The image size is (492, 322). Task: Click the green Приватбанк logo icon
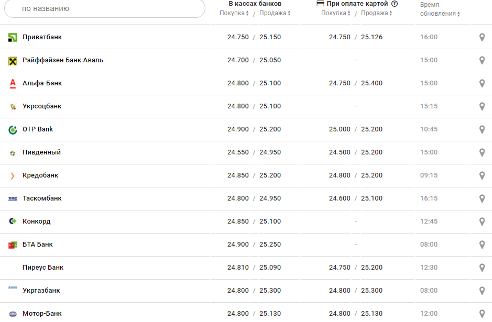(13, 38)
